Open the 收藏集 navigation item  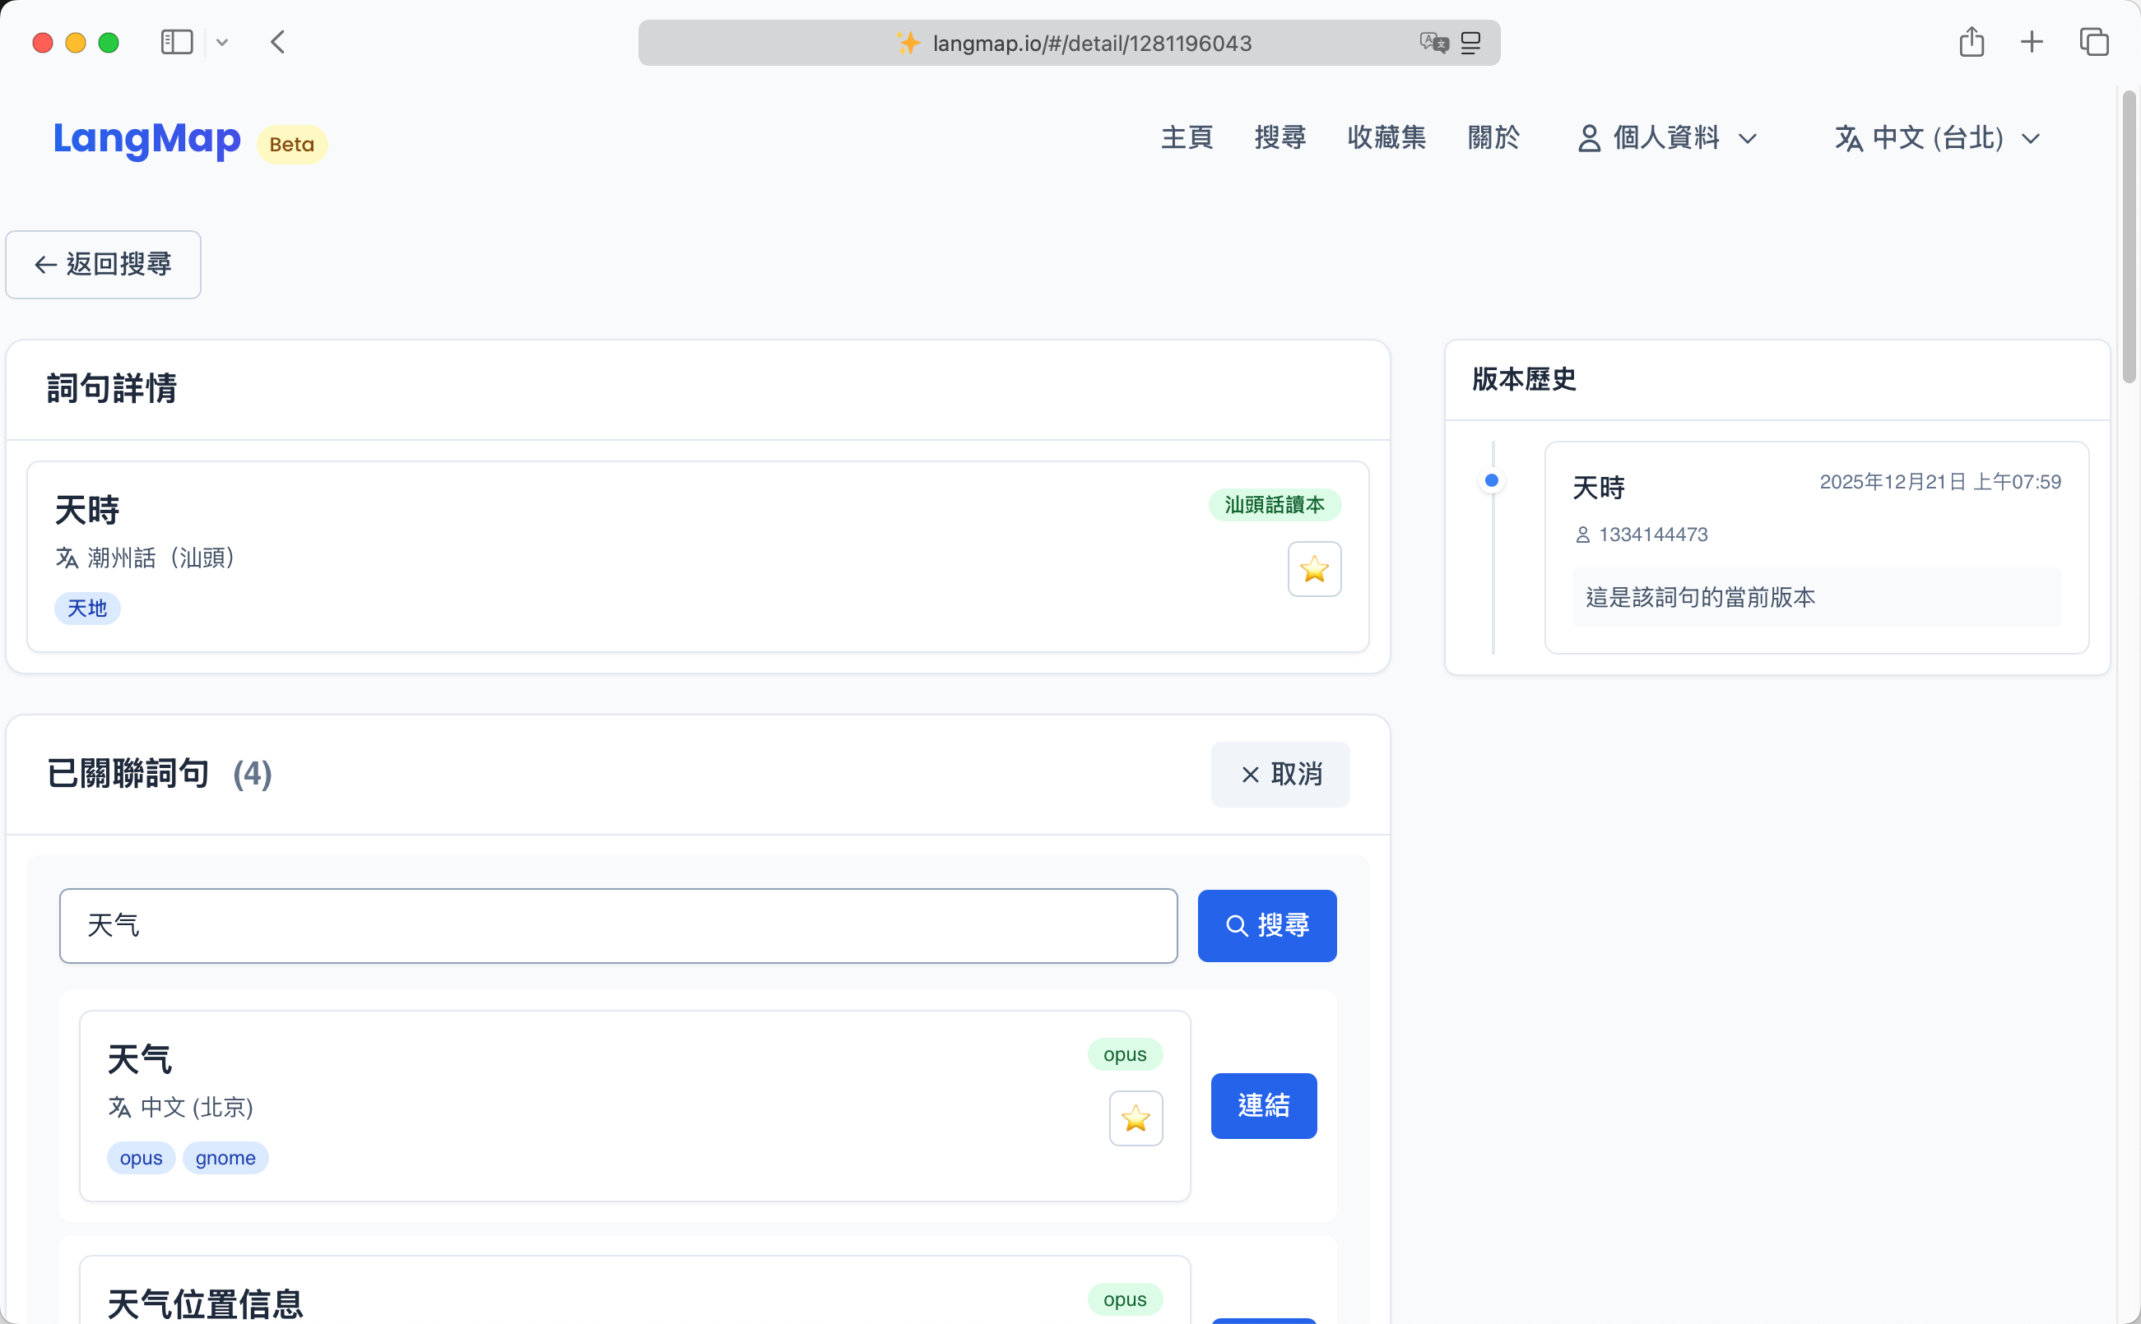[1386, 137]
